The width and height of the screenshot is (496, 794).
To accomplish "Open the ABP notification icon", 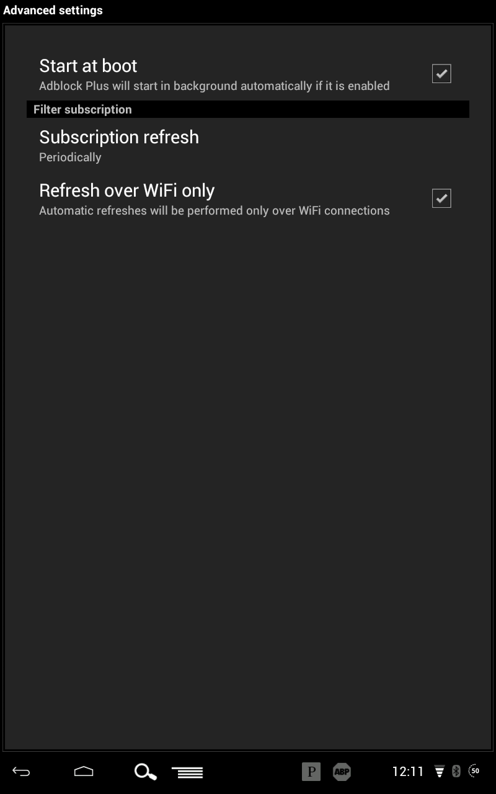I will click(342, 772).
